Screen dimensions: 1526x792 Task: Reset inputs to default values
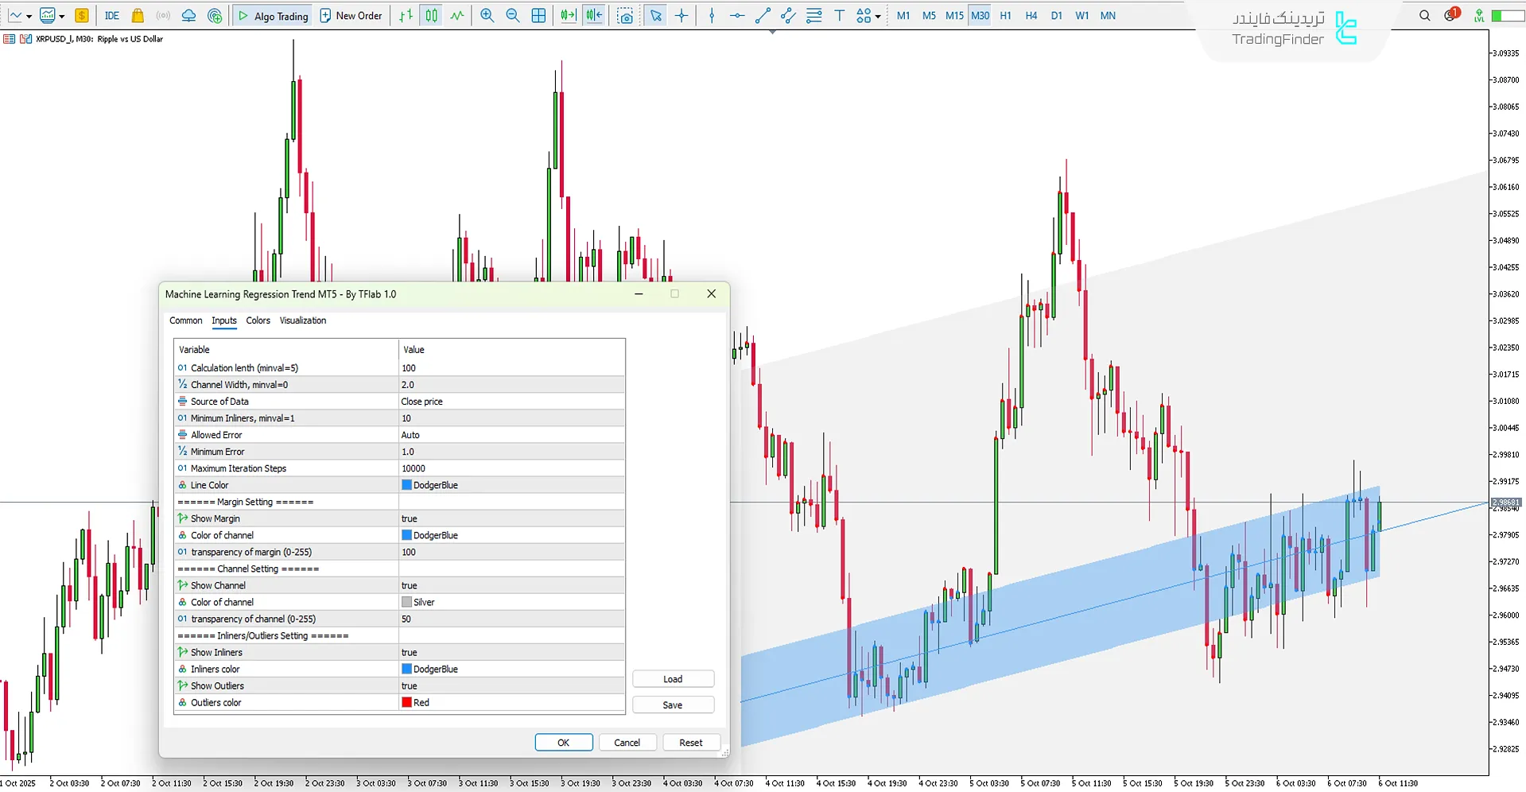(690, 742)
